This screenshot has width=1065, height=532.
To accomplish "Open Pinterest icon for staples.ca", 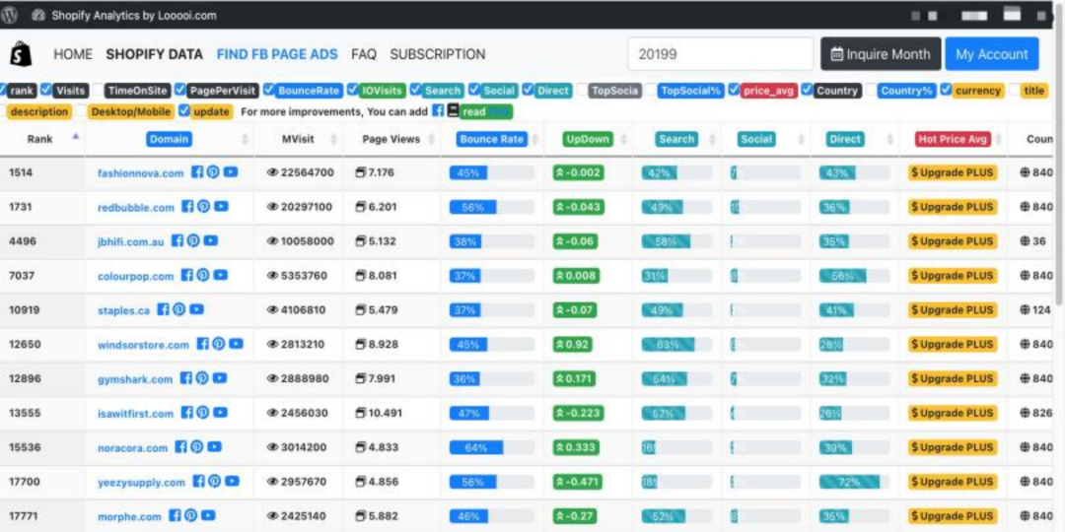I will (x=178, y=309).
